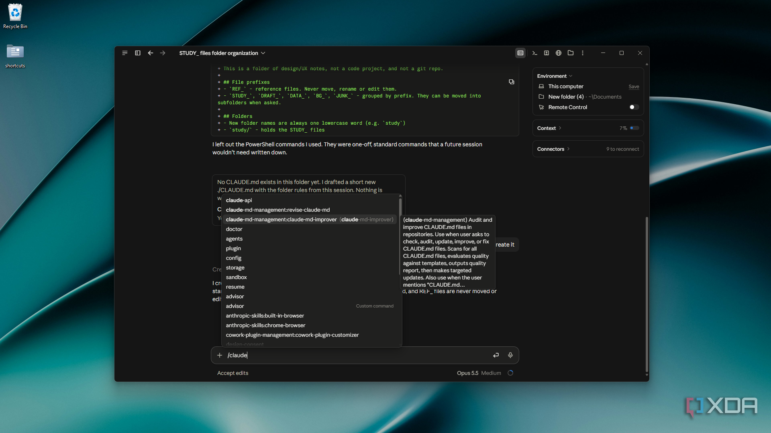The image size is (771, 433).
Task: Click Save next to This computer
Action: click(x=634, y=87)
